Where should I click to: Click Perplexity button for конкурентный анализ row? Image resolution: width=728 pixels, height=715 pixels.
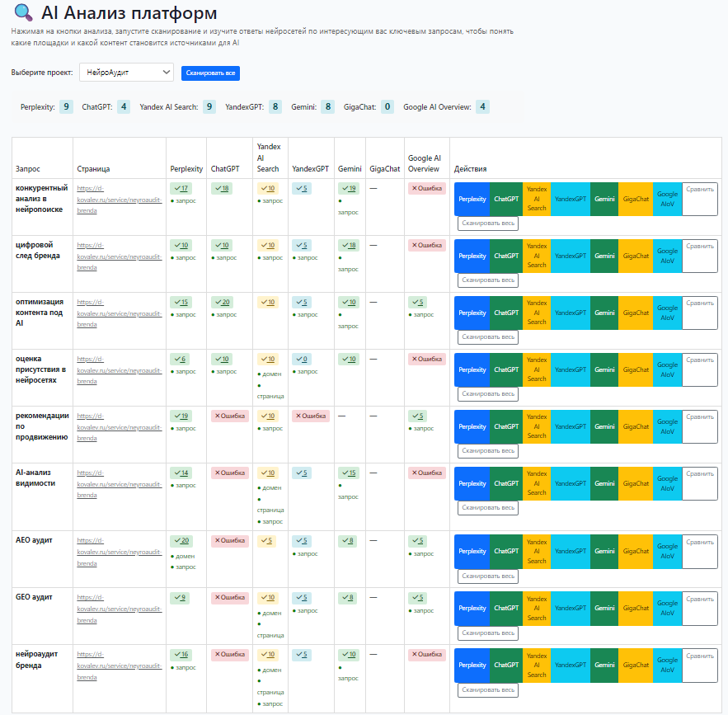tap(472, 199)
